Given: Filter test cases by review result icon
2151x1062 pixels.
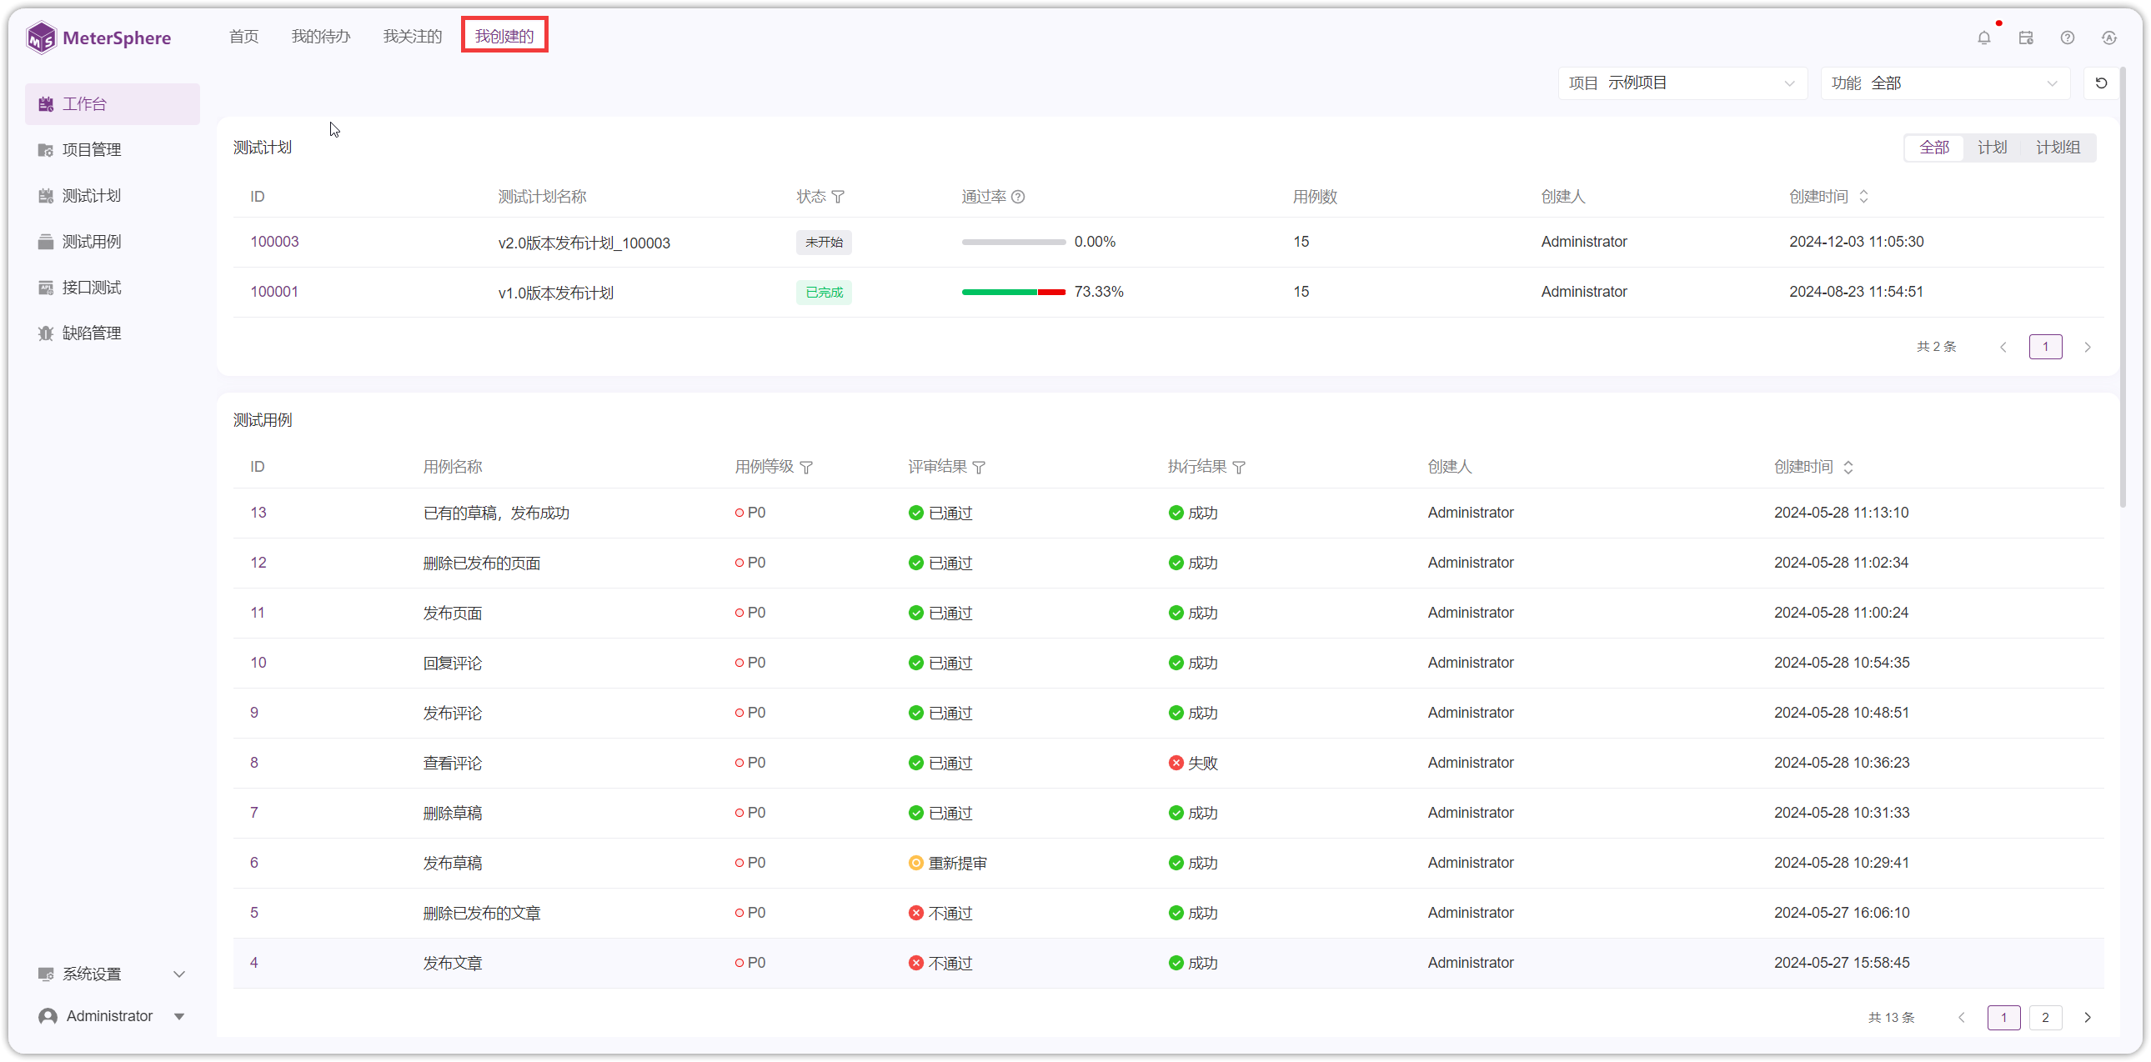Looking at the screenshot, I should click(x=979, y=468).
